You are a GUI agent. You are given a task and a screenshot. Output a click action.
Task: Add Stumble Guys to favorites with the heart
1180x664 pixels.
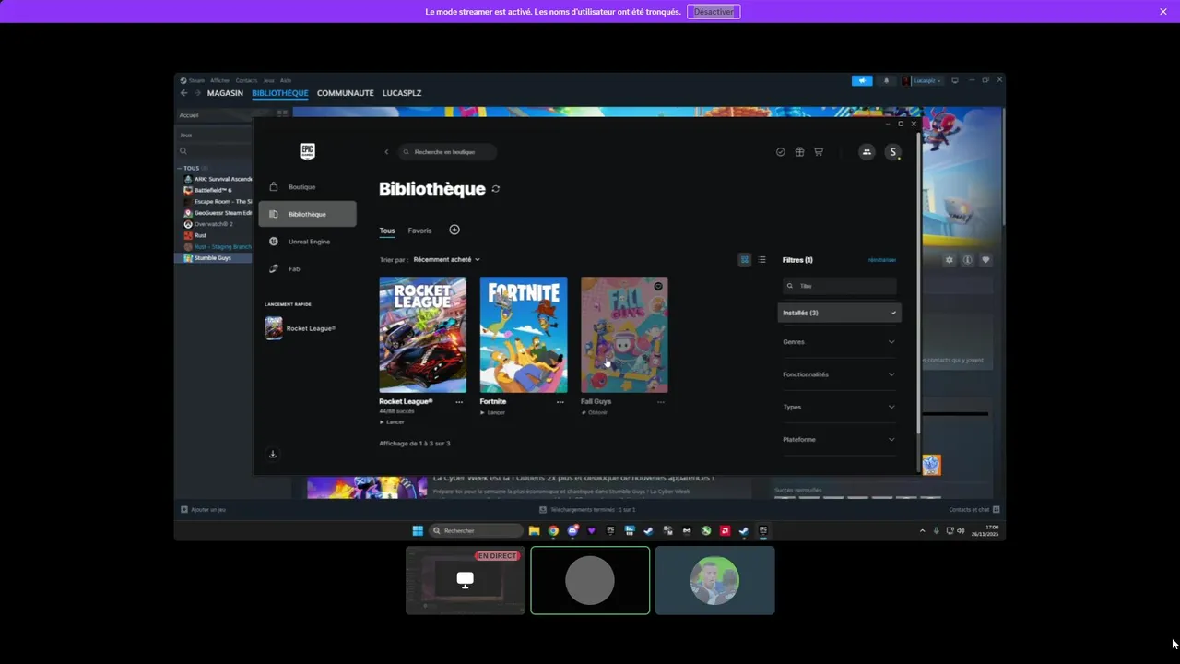pyautogui.click(x=985, y=260)
